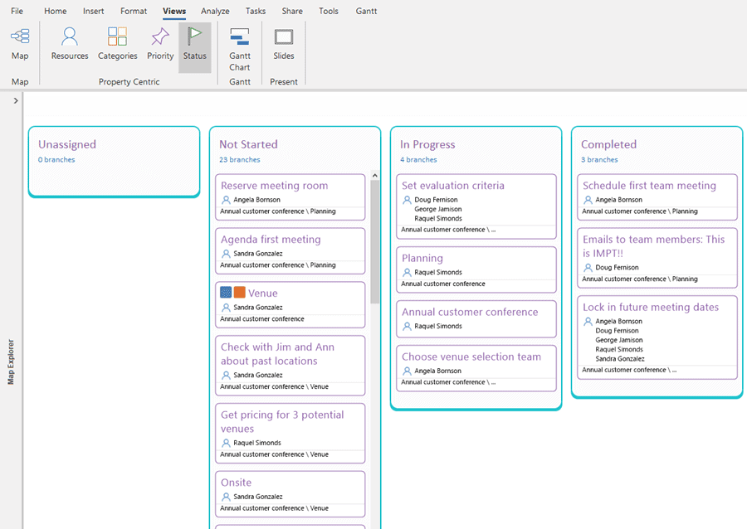Click resource icon on Reserve meeting room card
This screenshot has width=747, height=529.
click(x=227, y=200)
